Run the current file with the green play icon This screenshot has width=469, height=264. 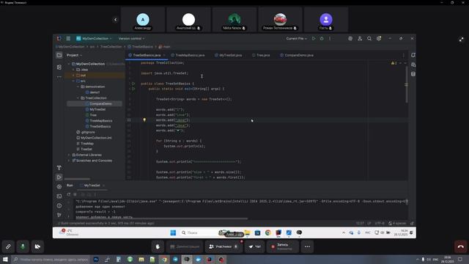click(314, 39)
